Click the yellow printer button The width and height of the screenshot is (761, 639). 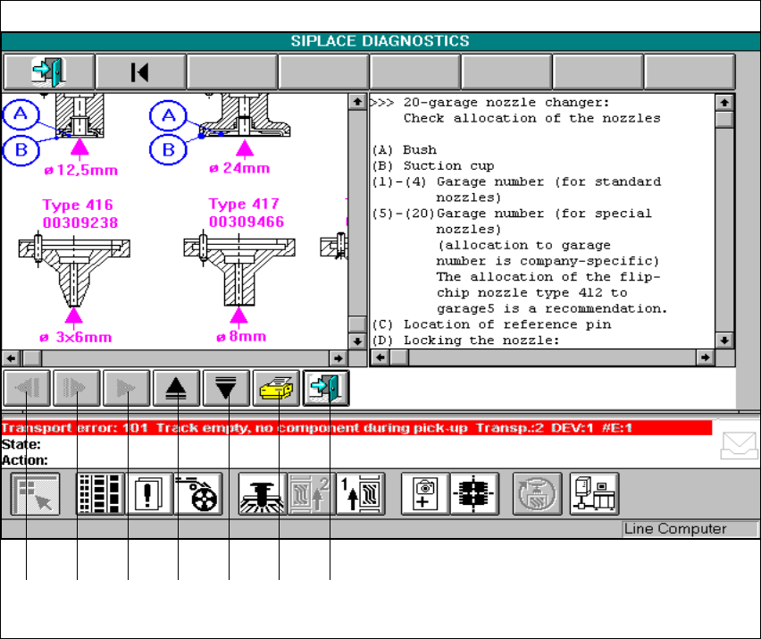tap(276, 388)
